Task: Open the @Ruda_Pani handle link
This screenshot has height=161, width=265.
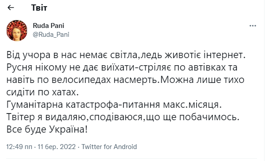Action: point(51,35)
